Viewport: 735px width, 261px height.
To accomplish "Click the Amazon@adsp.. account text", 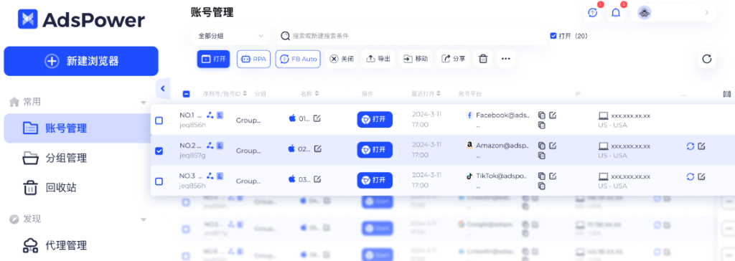I will pyautogui.click(x=502, y=146).
